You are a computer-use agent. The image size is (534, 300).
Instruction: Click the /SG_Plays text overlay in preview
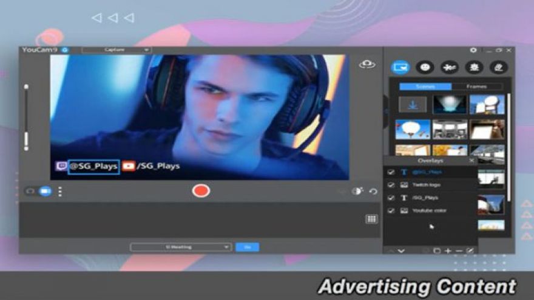(x=158, y=166)
